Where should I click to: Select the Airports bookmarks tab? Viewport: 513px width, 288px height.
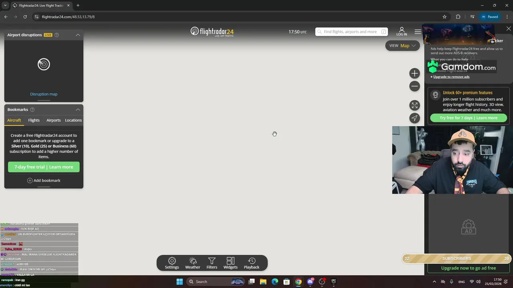click(53, 120)
